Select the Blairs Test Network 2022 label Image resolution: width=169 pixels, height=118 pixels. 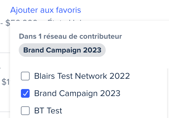(x=82, y=77)
